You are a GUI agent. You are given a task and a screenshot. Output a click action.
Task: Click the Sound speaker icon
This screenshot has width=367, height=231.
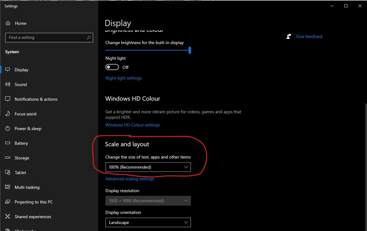point(8,84)
